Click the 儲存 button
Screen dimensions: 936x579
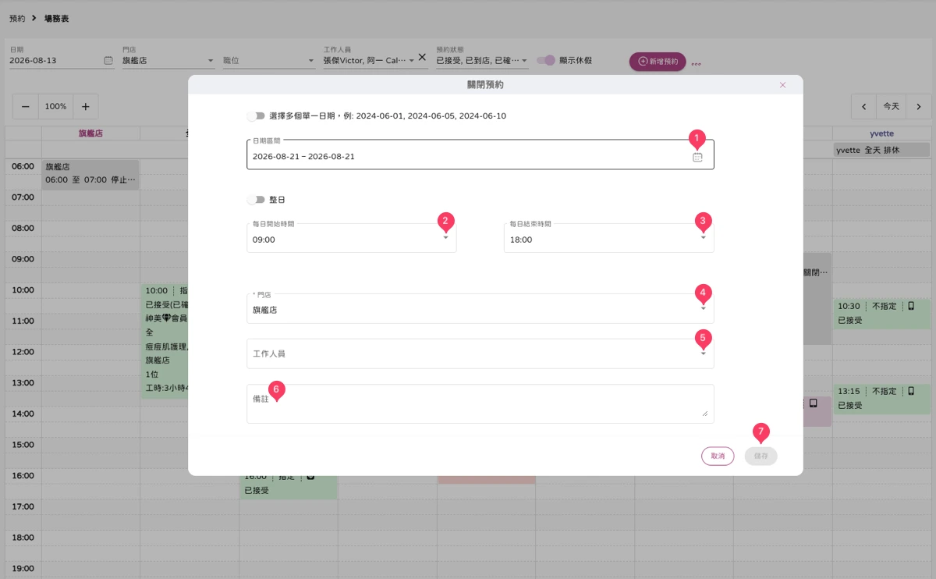tap(760, 456)
